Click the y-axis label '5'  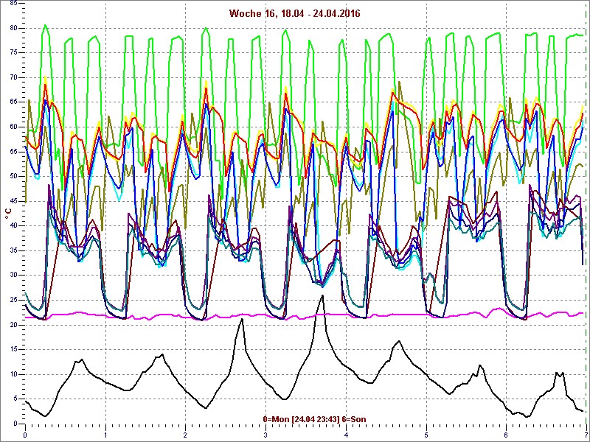coord(15,399)
